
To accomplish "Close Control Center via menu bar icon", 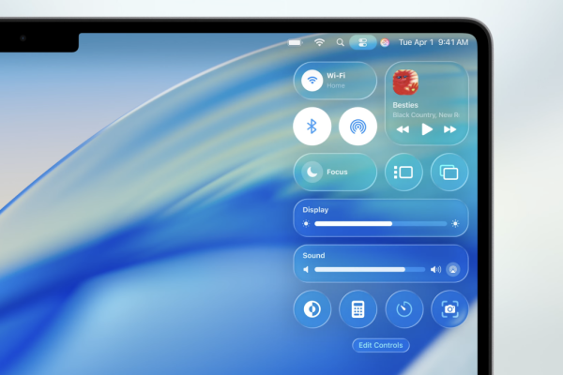I will 362,43.
